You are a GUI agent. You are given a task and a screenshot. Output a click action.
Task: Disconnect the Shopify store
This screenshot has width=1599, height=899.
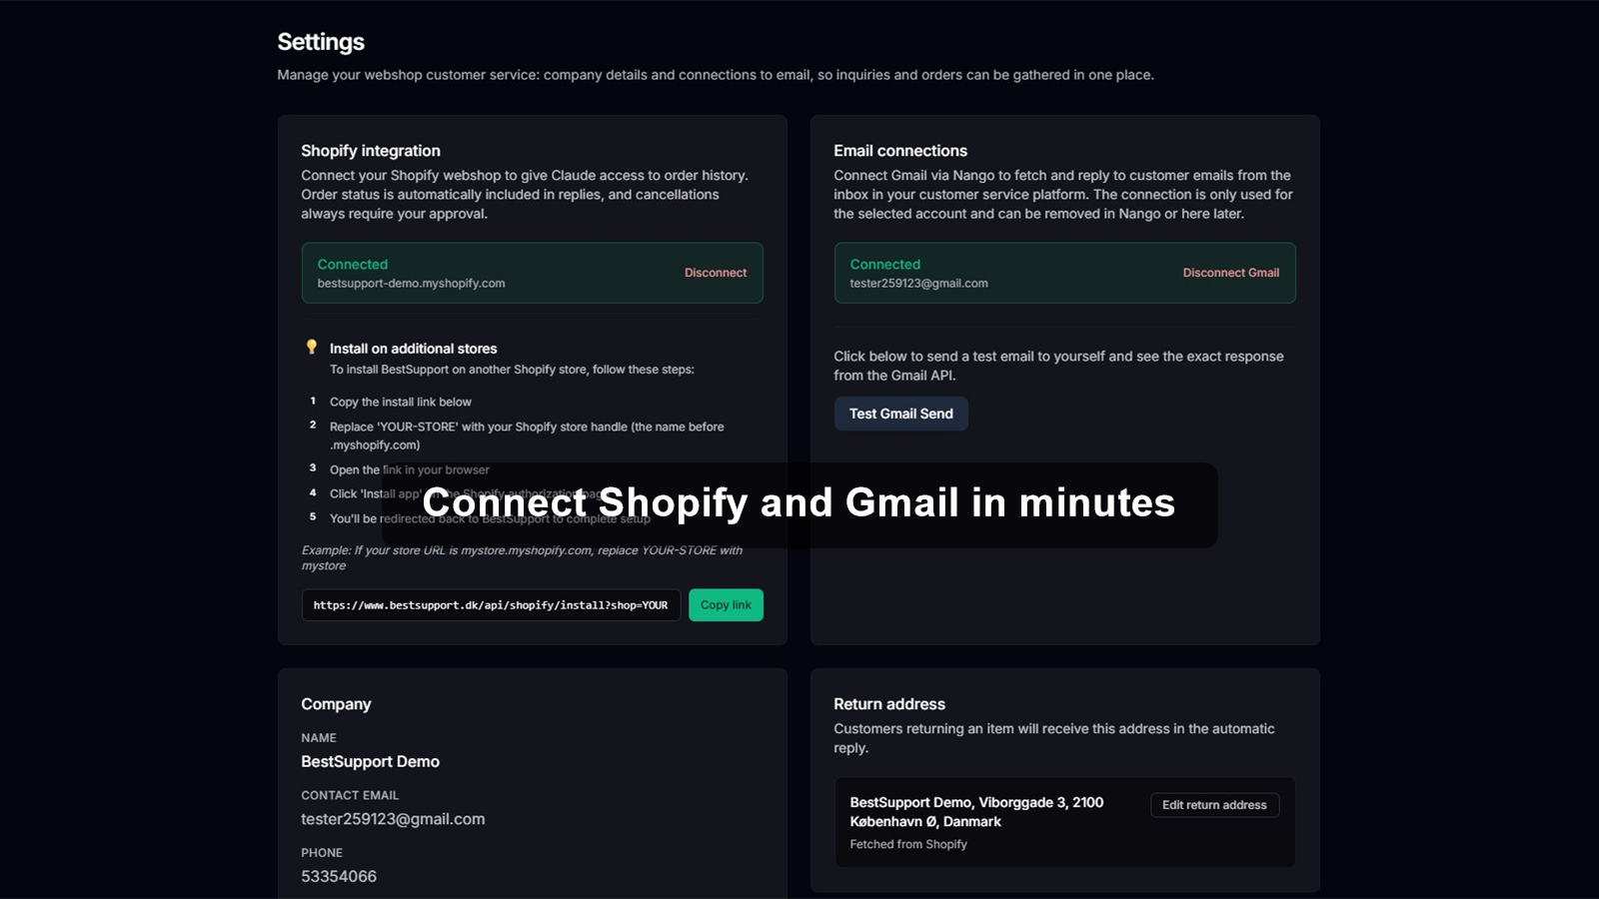(x=716, y=273)
